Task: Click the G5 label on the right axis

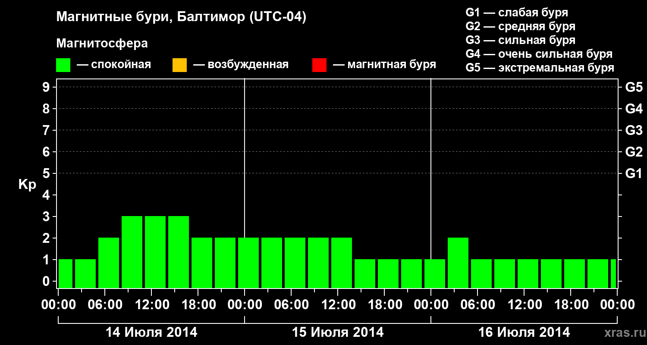Action: [634, 87]
